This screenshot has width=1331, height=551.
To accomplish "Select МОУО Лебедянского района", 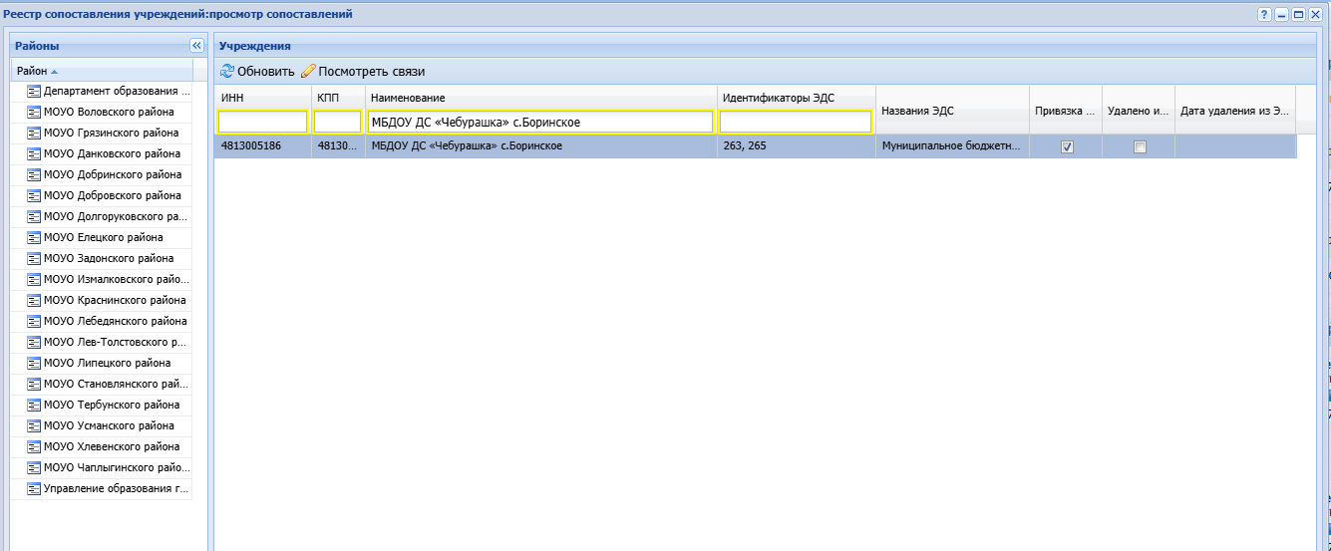I will pyautogui.click(x=107, y=321).
